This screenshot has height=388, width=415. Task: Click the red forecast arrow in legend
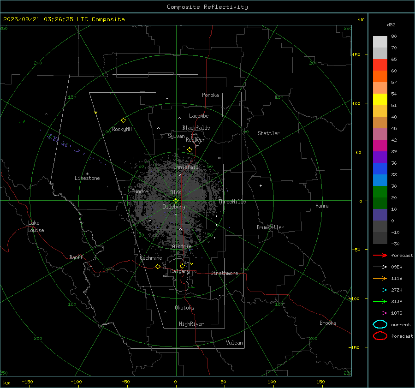(x=380, y=255)
